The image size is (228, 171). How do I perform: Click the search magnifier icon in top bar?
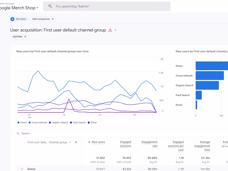point(50,6)
